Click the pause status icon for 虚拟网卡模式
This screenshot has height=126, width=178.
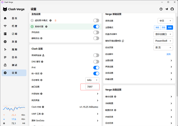point(32,20)
